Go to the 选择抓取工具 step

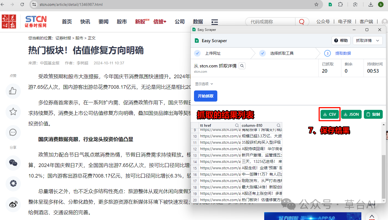[282, 53]
